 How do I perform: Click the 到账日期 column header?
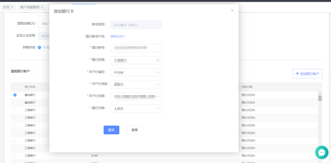(x=247, y=87)
